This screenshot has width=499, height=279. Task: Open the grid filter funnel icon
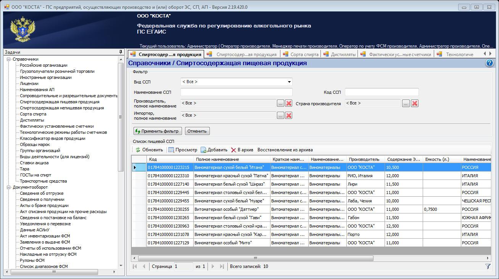[x=488, y=266]
